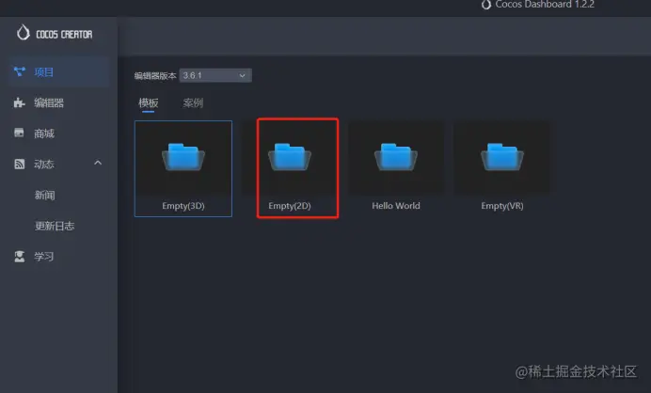Select the Empty(2D) template label

[x=290, y=206]
